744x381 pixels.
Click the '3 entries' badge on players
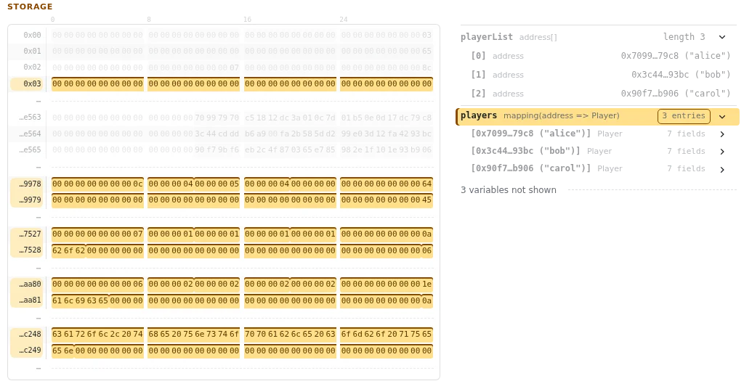click(684, 116)
